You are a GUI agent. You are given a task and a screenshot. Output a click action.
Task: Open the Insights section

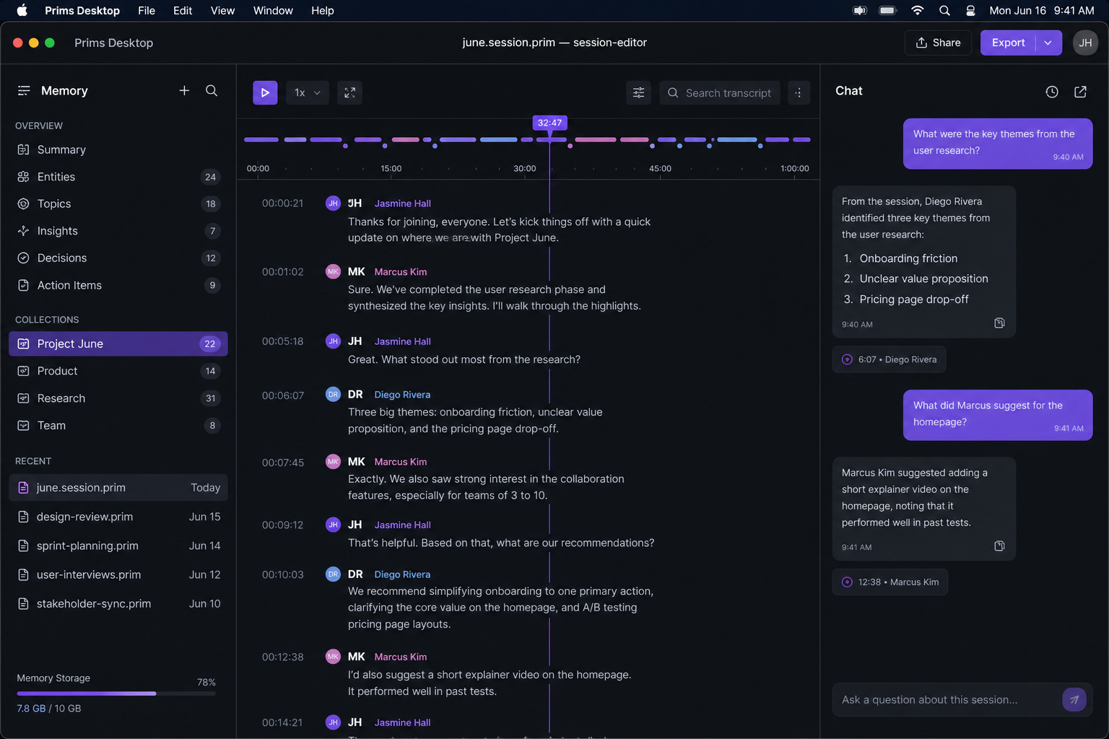[118, 231]
